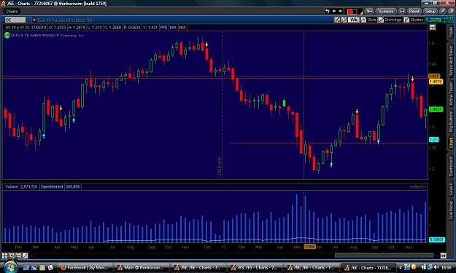Open the symbol dropdown arrow
Screen dimensions: 456x273
point(28,20)
